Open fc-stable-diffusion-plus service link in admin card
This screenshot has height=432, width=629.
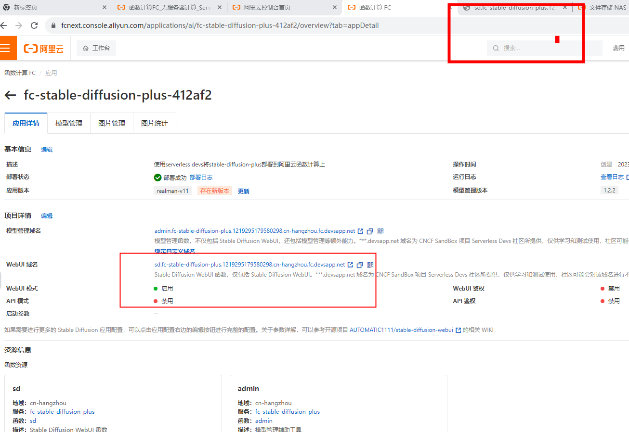[x=288, y=412]
